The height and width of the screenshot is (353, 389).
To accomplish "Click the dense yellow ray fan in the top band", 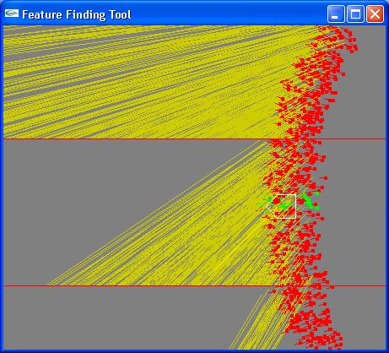I will click(141, 82).
